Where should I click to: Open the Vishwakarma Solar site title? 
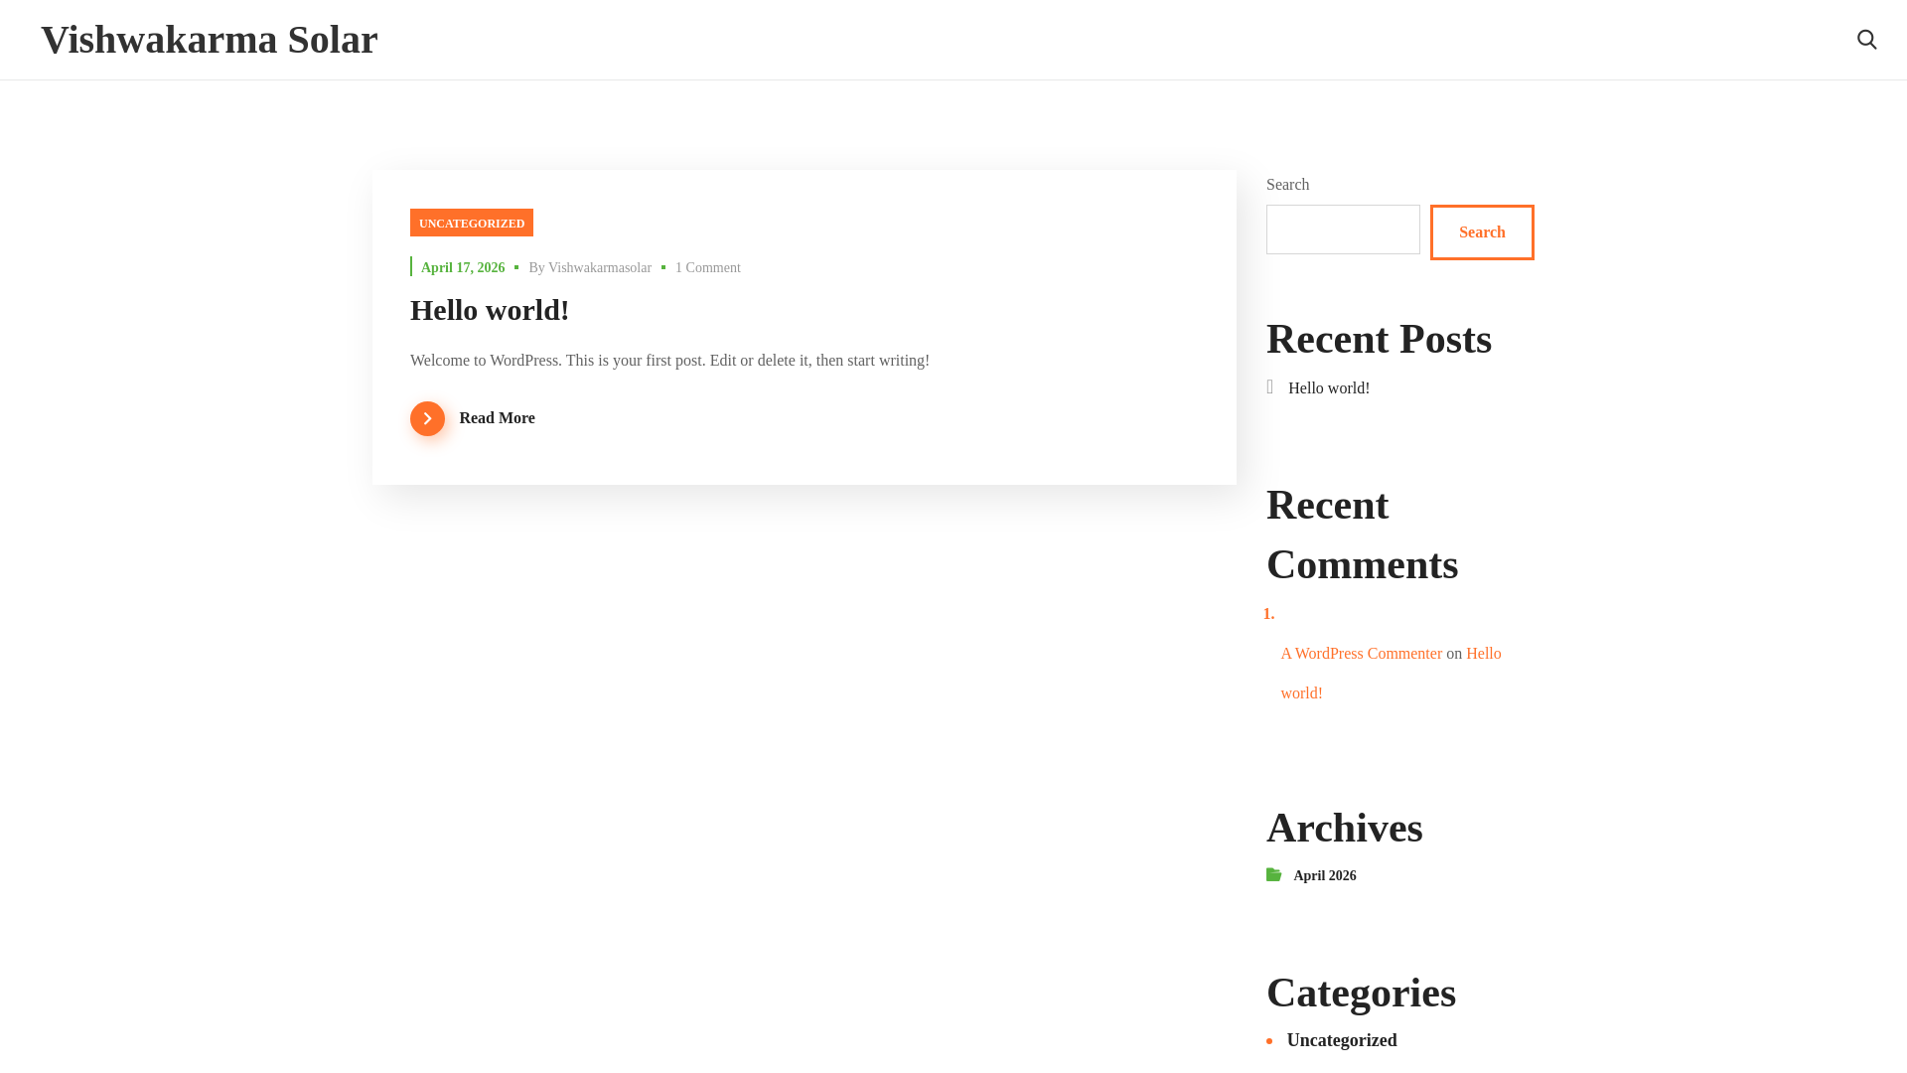pyautogui.click(x=210, y=40)
